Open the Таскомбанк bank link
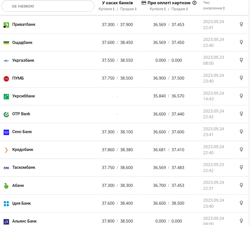Image resolution: width=250 pixels, height=225 pixels. pyautogui.click(x=23, y=168)
